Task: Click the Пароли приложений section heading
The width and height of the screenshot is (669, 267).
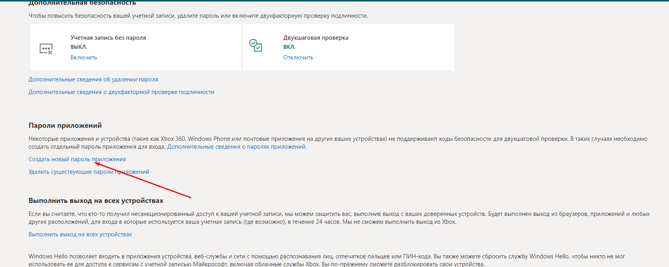Action: coord(65,125)
